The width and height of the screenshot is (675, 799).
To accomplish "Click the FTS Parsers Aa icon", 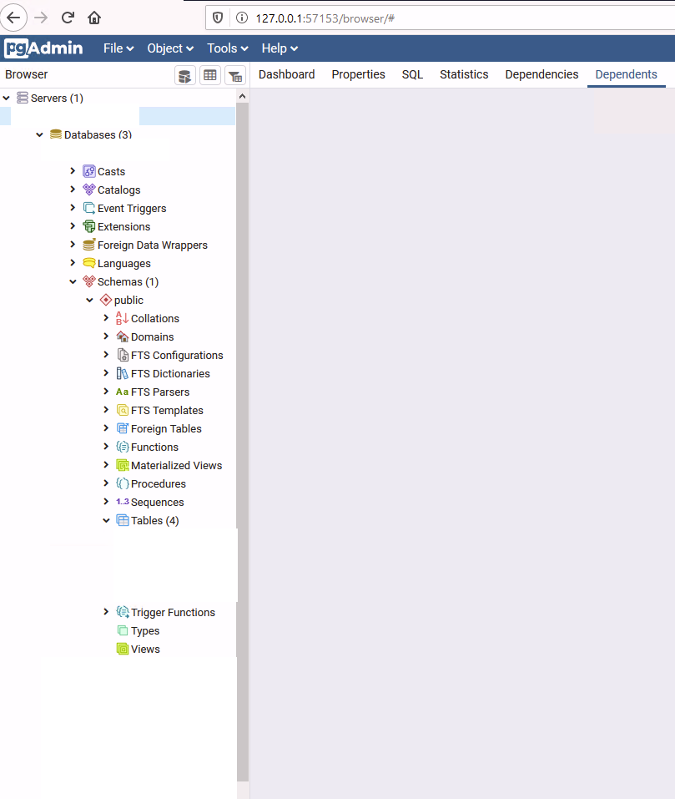I will [x=122, y=392].
